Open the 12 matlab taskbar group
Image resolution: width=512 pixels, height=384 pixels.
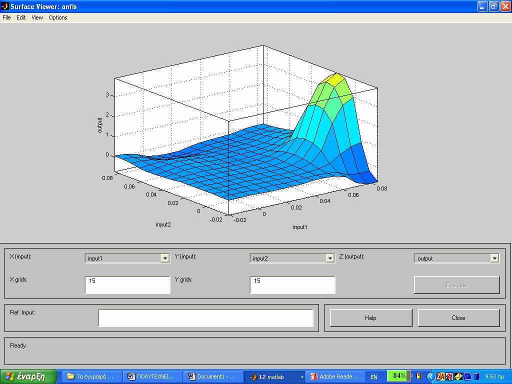[x=273, y=376]
